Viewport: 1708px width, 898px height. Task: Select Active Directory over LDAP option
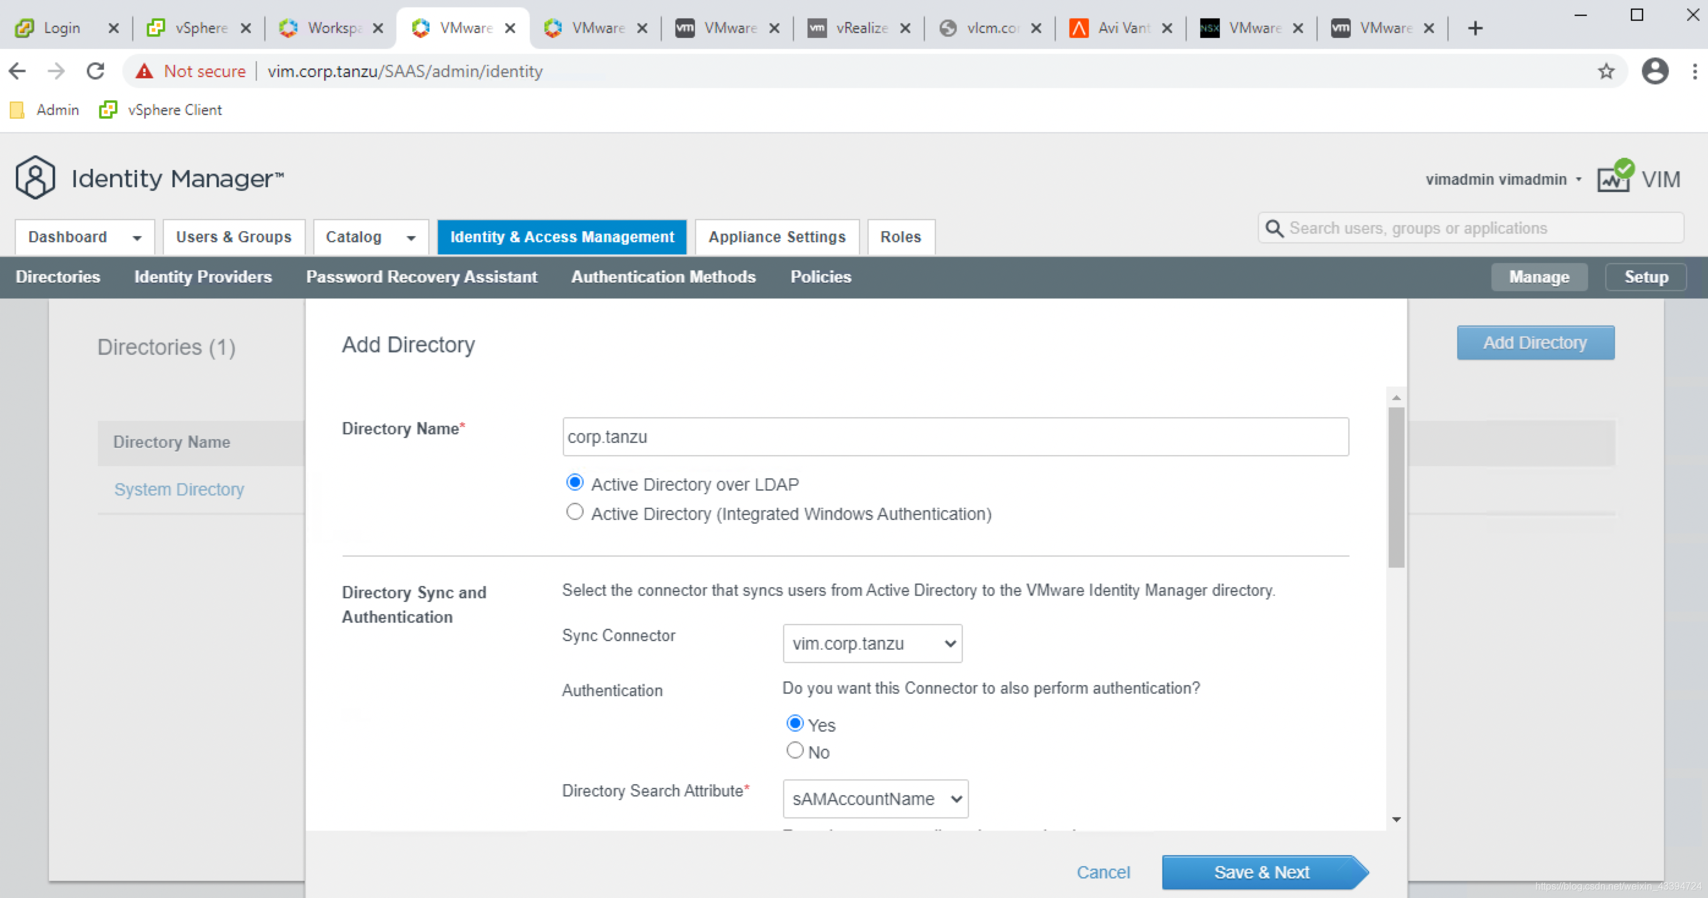point(575,483)
